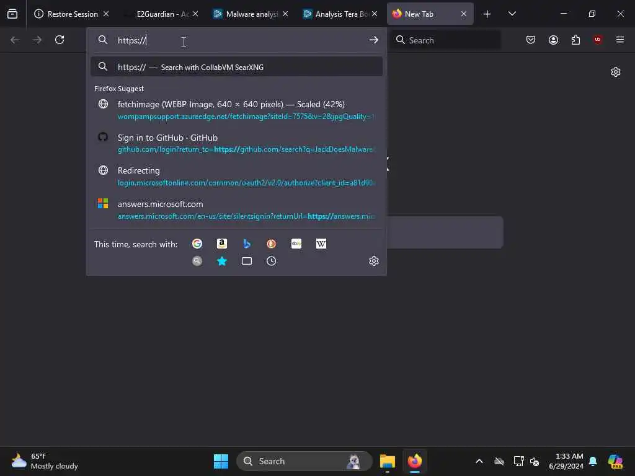Open the Copilot preview taskbar icon
Viewport: 635px width, 476px height.
point(615,461)
